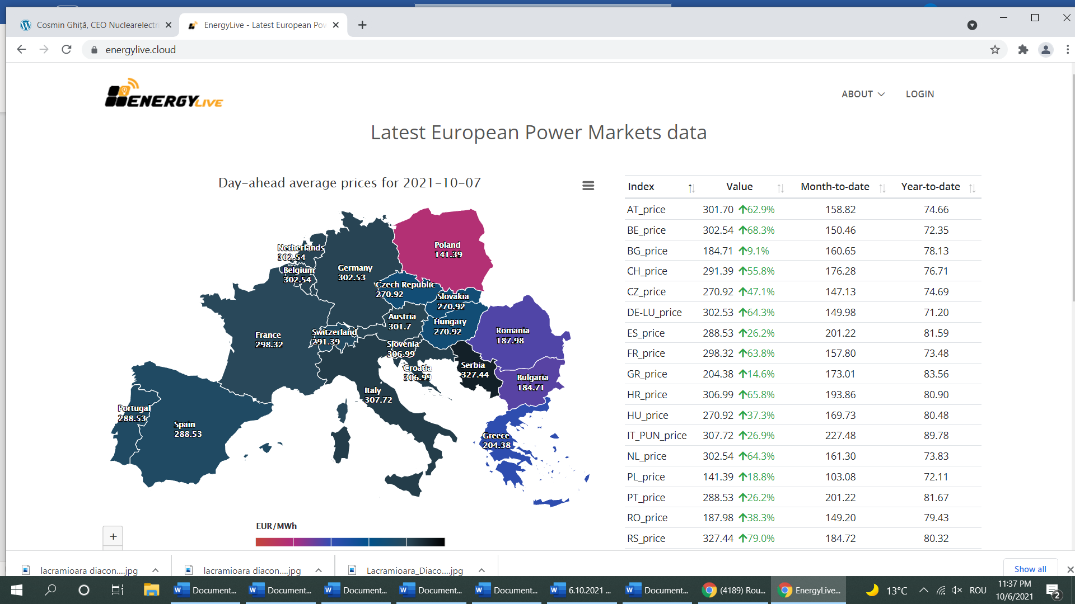1075x604 pixels.
Task: Click the LOGIN link
Action: point(920,94)
